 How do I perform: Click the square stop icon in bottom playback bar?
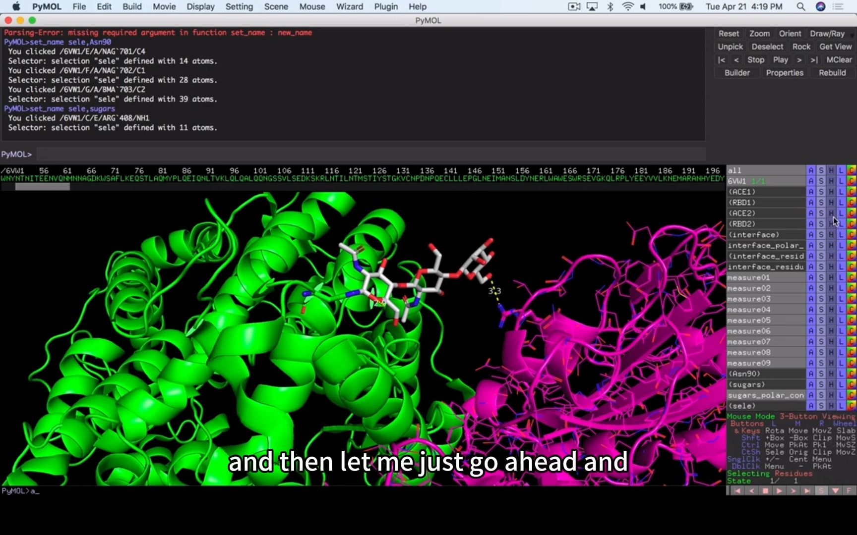click(x=765, y=490)
